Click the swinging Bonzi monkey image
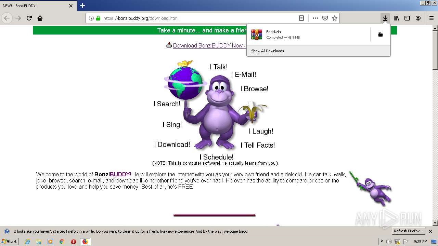Screen dimensions: 438x246 point(371,189)
